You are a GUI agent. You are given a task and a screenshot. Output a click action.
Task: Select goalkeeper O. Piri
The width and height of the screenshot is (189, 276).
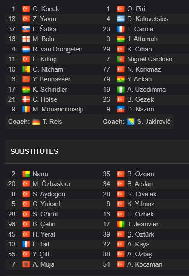(x=136, y=9)
